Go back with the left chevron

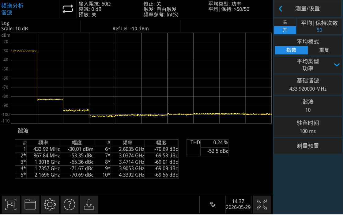tap(281, 9)
